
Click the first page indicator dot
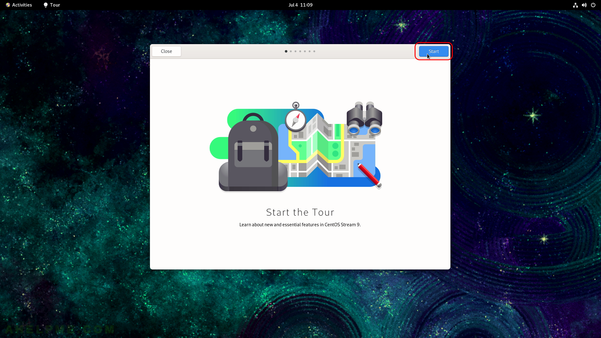tap(286, 51)
